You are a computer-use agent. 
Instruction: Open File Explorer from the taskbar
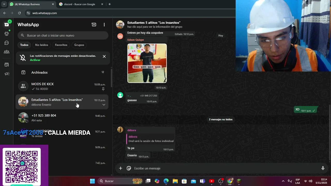pyautogui.click(x=175, y=181)
